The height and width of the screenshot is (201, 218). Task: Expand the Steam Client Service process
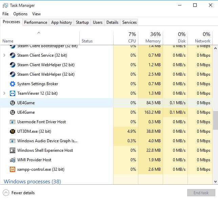[x=4, y=55]
